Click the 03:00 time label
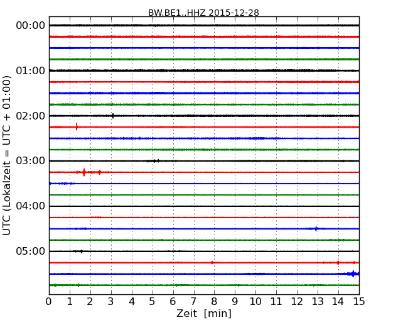The image size is (408, 327). coord(31,160)
